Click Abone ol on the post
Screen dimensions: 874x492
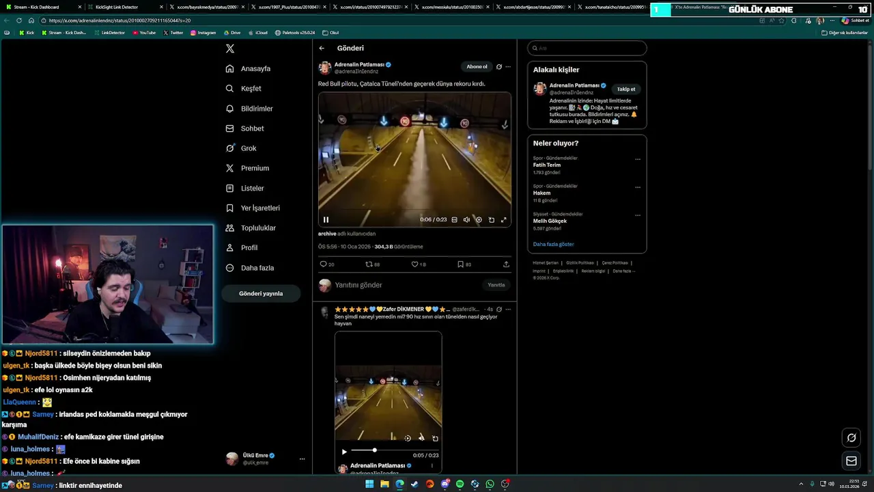pos(477,67)
